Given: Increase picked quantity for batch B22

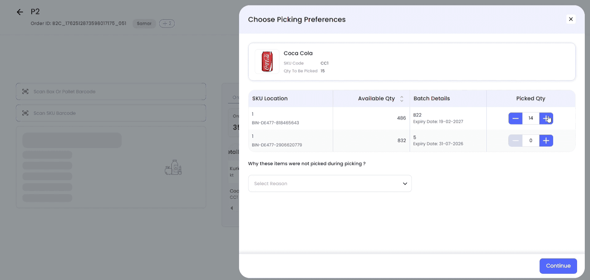Looking at the screenshot, I should pyautogui.click(x=546, y=118).
